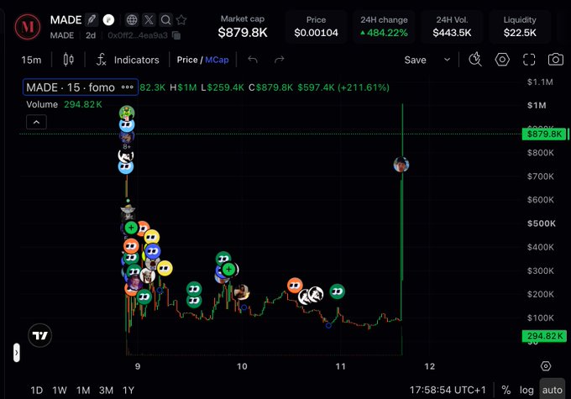The width and height of the screenshot is (571, 399).
Task: Click the 24H Vol. $443.5K card
Action: point(452,27)
